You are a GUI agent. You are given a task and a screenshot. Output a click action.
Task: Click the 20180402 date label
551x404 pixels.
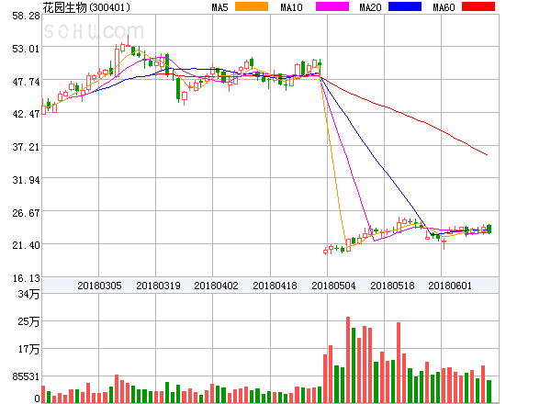216,286
